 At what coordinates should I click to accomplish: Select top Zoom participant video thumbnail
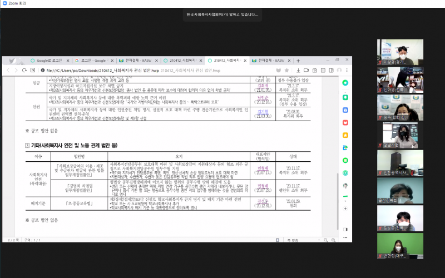400,52
